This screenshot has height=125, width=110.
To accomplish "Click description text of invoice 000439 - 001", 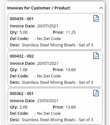I will coord(57,45).
